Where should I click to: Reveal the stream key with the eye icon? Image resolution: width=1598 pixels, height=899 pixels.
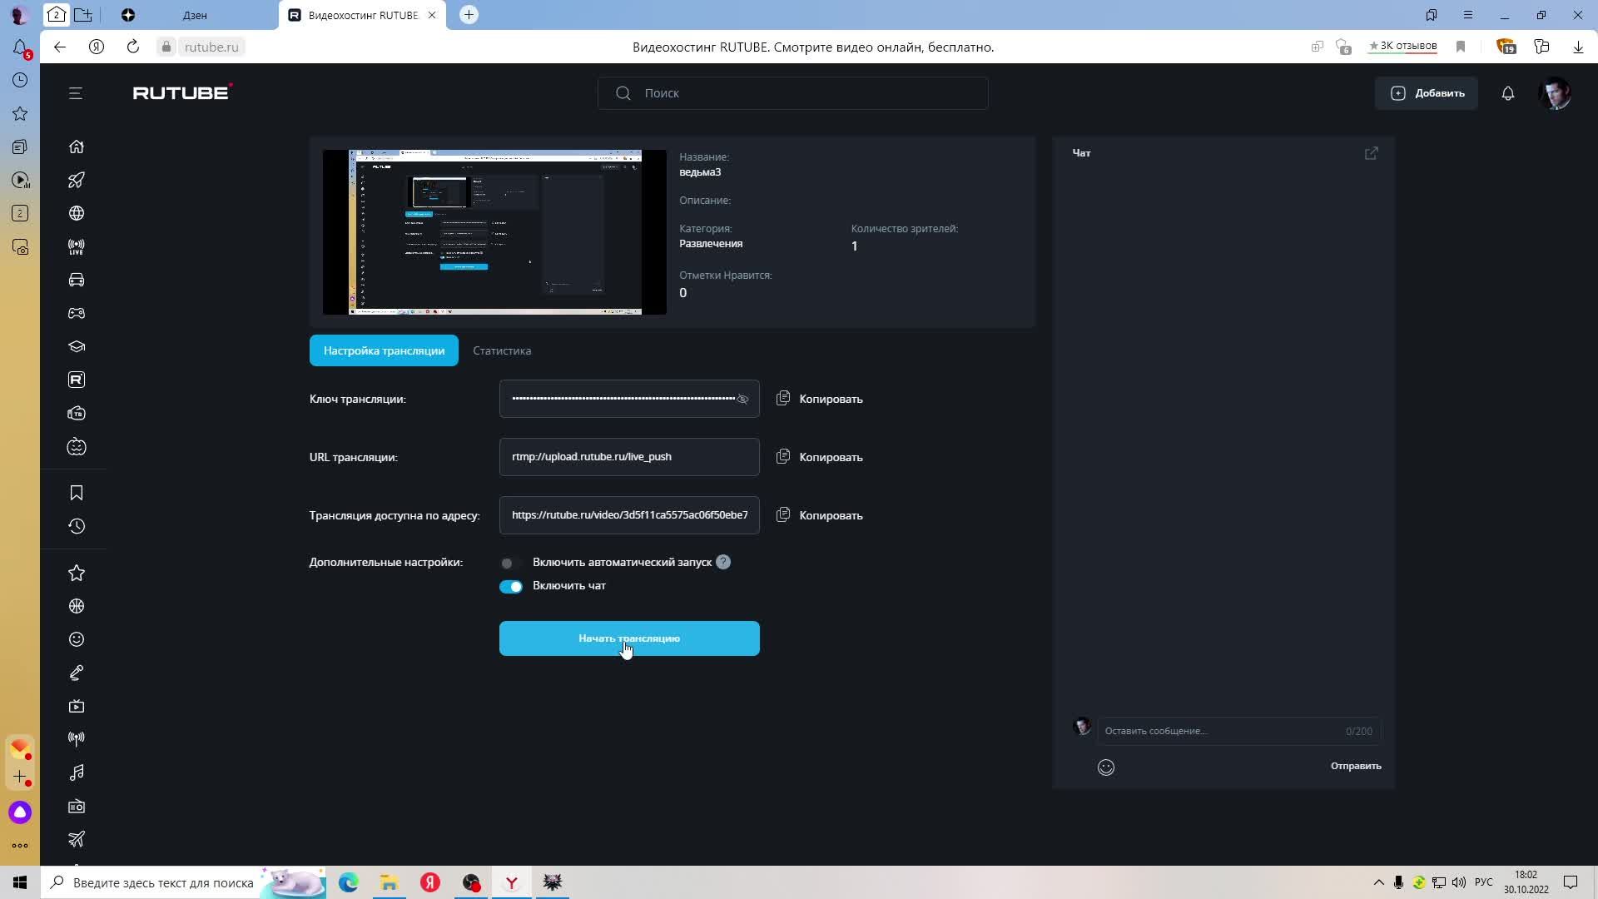[742, 400]
